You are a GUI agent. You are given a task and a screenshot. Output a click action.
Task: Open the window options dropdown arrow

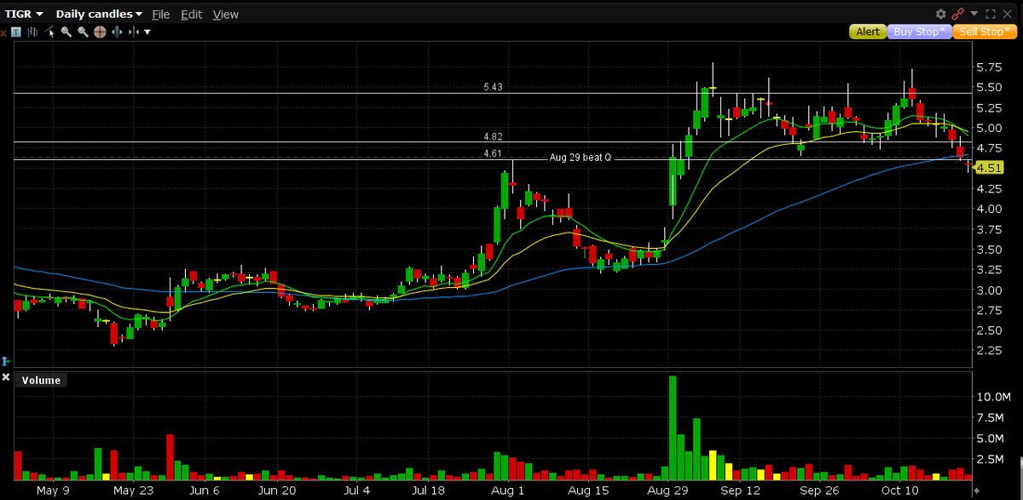[x=974, y=14]
